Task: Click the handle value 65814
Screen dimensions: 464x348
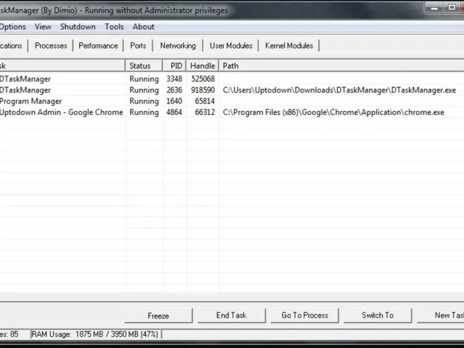Action: coord(205,101)
